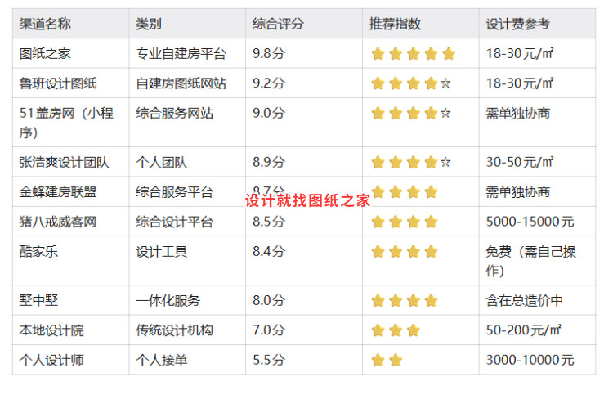Click the 9.2分 score
Image resolution: width=613 pixels, height=395 pixels.
coord(269,83)
